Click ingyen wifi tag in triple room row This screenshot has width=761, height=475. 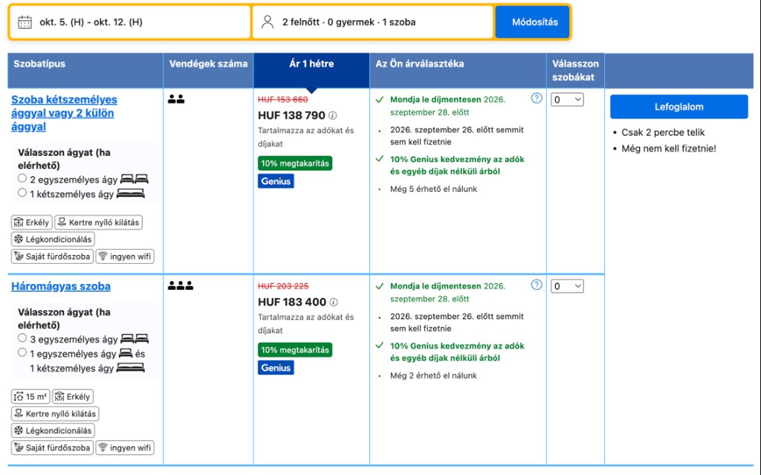125,447
